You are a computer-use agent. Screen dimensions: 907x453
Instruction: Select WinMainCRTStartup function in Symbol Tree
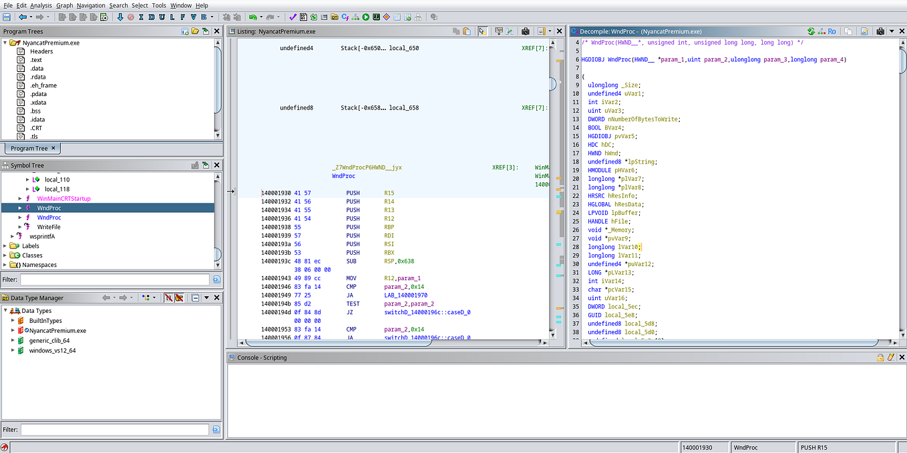pos(63,199)
